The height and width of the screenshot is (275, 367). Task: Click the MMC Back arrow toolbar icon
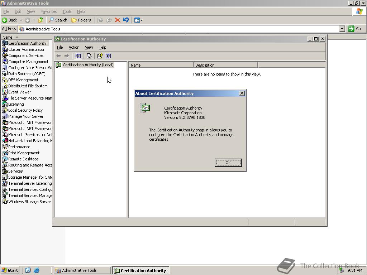pyautogui.click(x=58, y=56)
